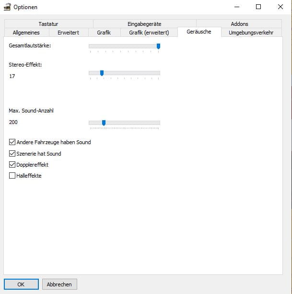
Task: Click the Geräusche tab
Action: [x=199, y=32]
